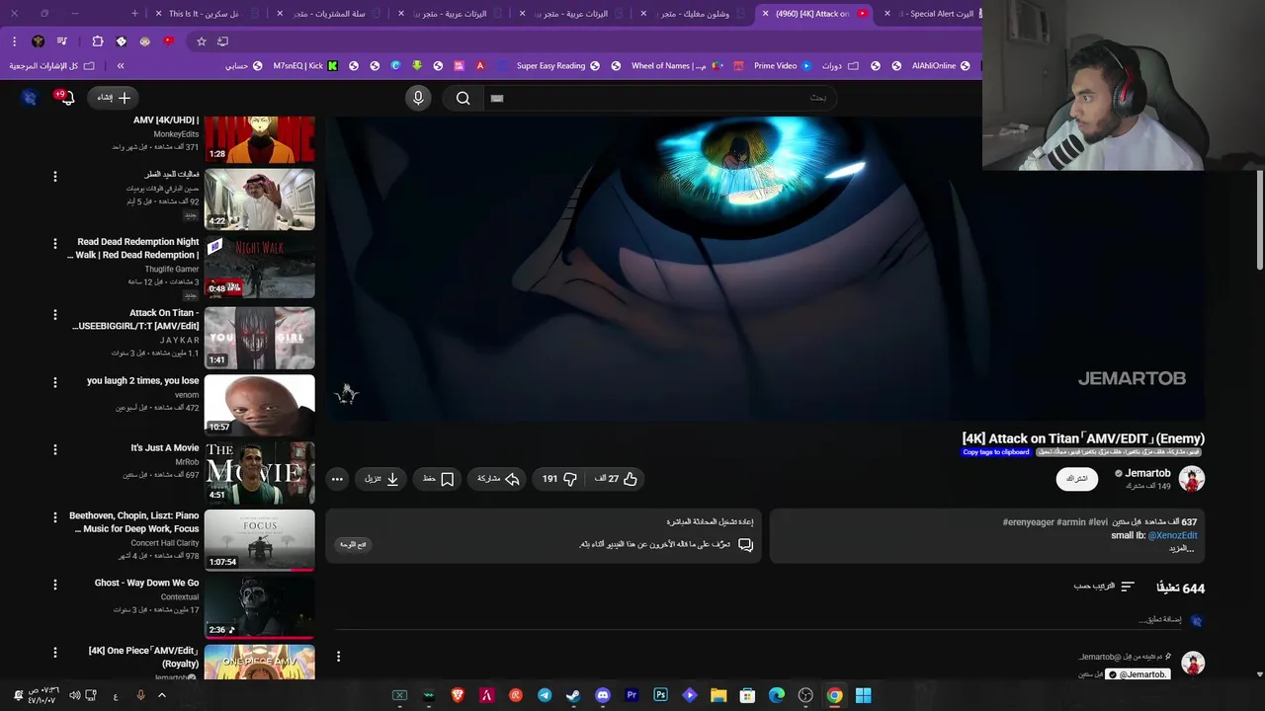Open the video's more actions ellipsis

click(x=337, y=479)
